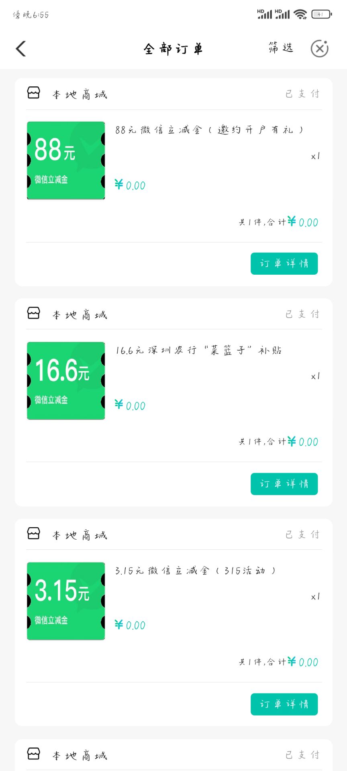Open the 88元 微信立减金 coupon thumbnail

click(x=66, y=160)
